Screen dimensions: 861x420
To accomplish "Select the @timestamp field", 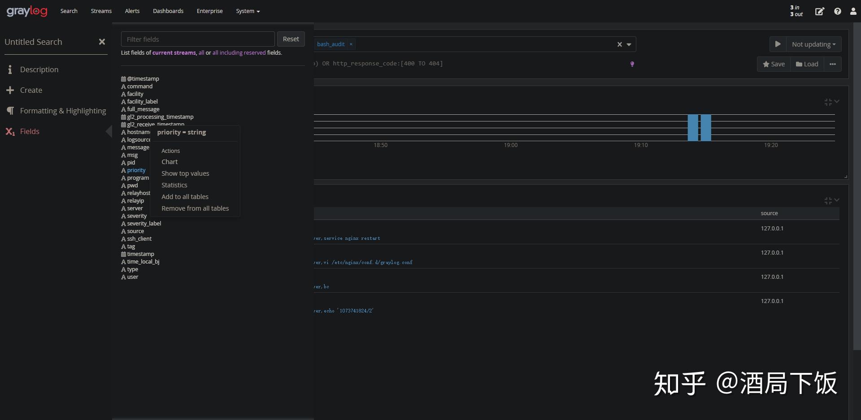I will [143, 79].
